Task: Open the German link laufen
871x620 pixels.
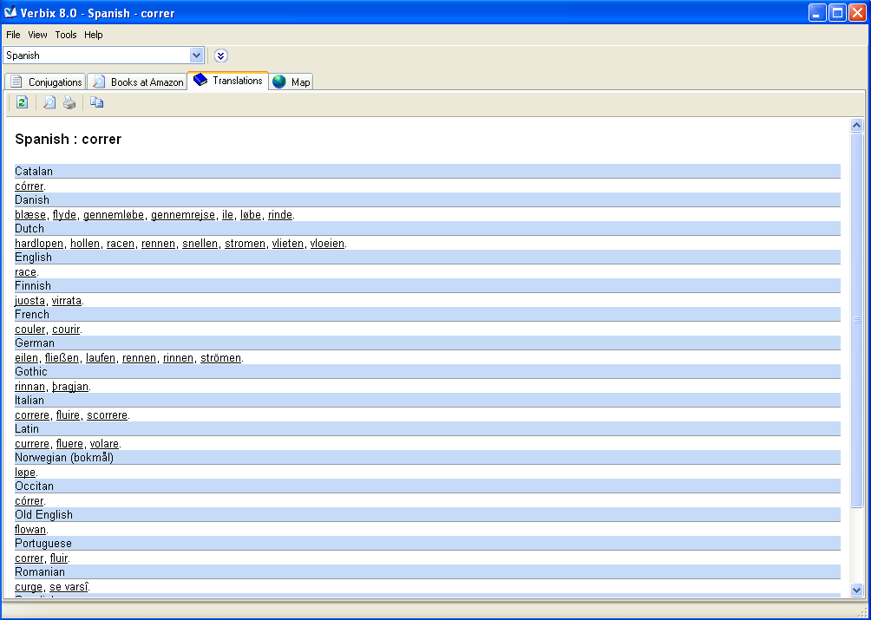Action: point(101,357)
